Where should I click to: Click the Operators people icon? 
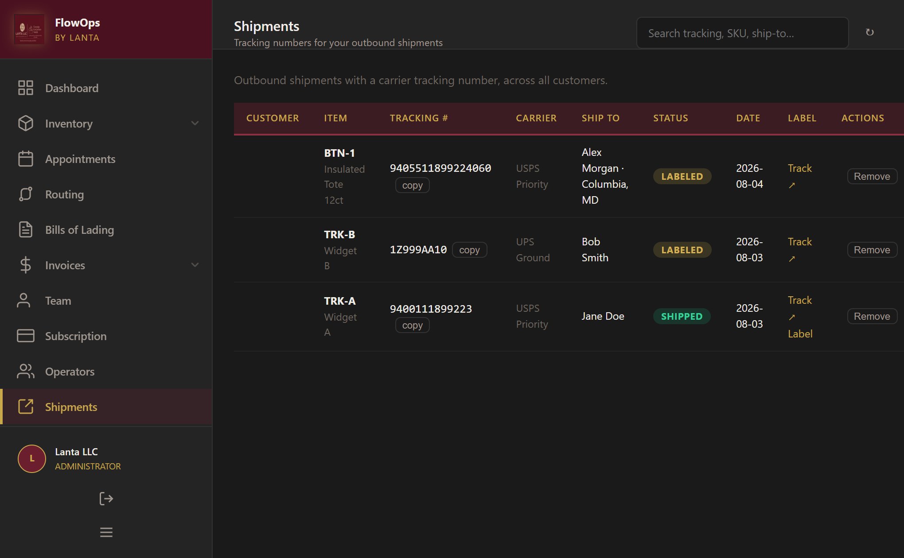[26, 371]
